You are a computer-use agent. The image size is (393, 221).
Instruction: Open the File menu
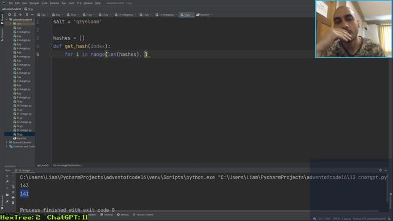click(x=11, y=3)
